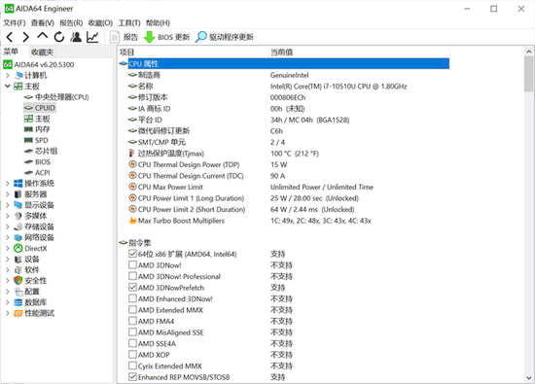This screenshot has width=535, height=384.
Task: Open the line graph toolbar icon
Action: pos(92,37)
